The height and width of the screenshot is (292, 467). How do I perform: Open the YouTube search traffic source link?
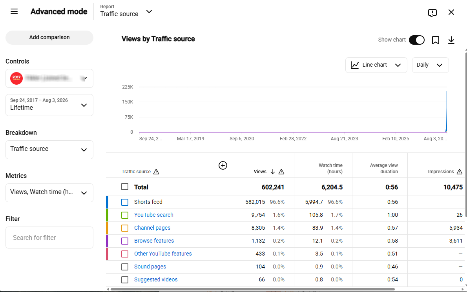pos(154,215)
